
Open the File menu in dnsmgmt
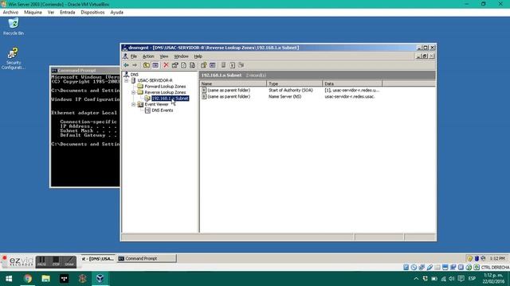[134, 56]
